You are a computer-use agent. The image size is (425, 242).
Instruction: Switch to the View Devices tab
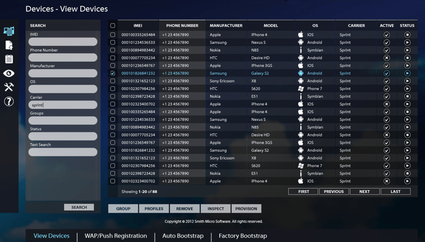[x=51, y=236]
